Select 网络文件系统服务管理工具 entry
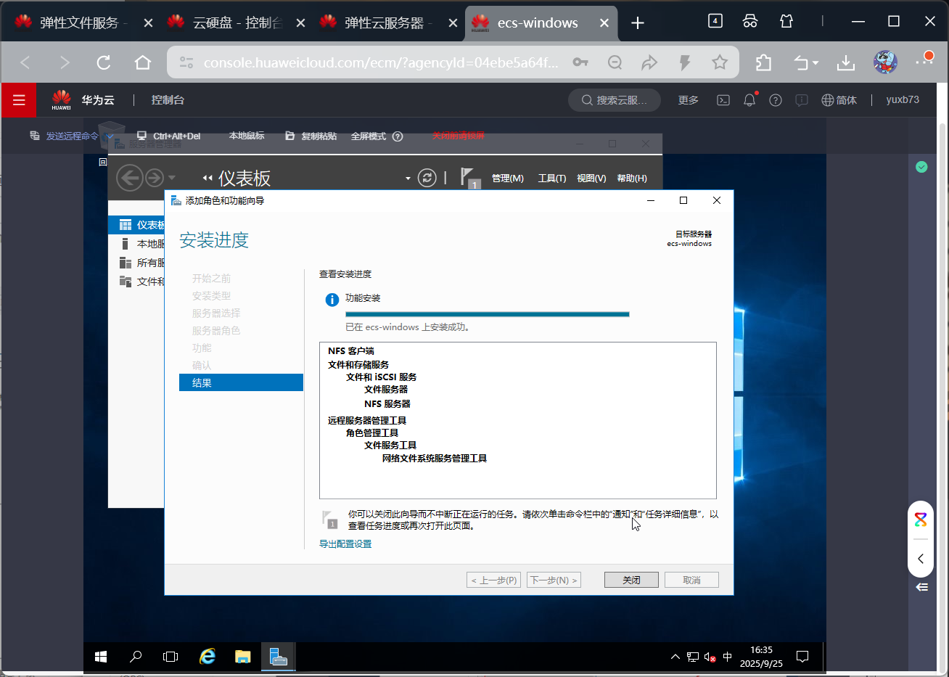The height and width of the screenshot is (677, 949). [435, 459]
